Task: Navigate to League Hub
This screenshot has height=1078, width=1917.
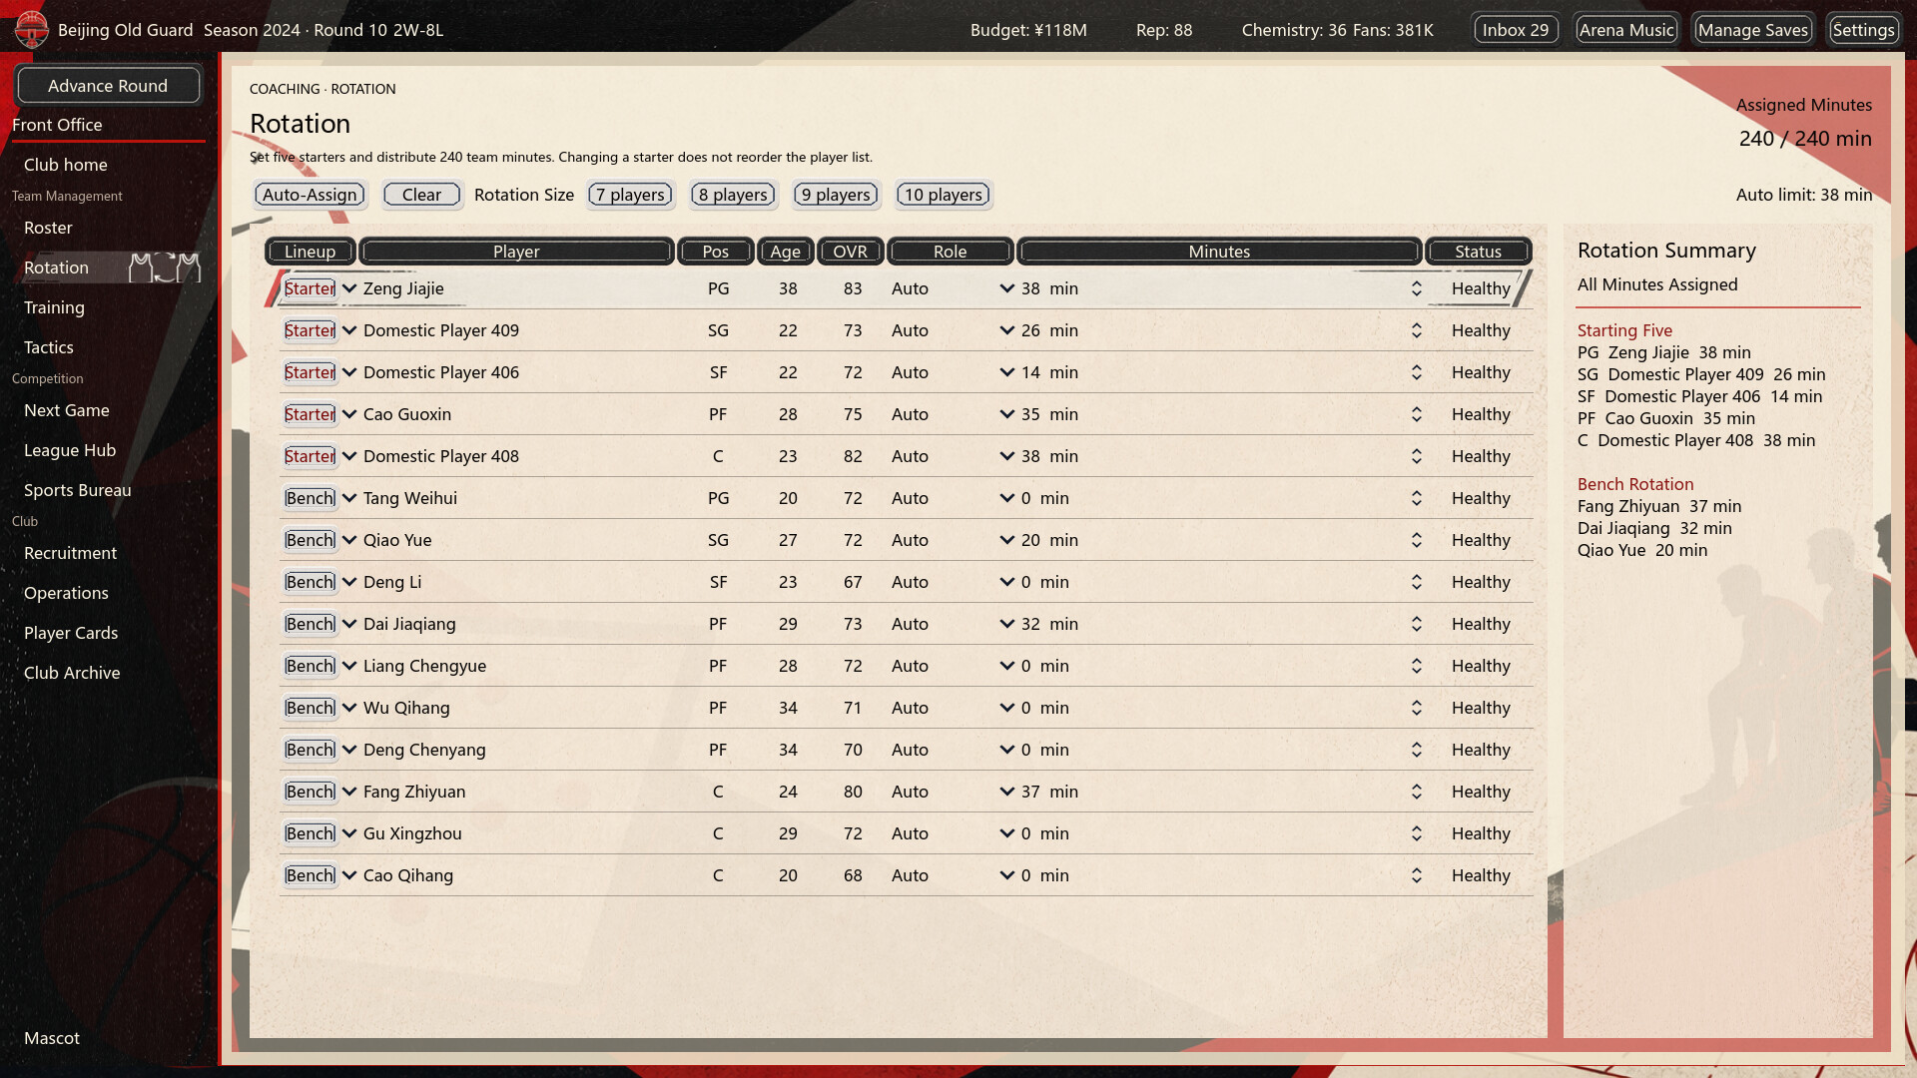Action: (70, 450)
